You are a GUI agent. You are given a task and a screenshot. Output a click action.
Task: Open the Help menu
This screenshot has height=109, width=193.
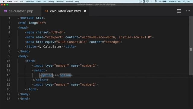(x=77, y=2)
